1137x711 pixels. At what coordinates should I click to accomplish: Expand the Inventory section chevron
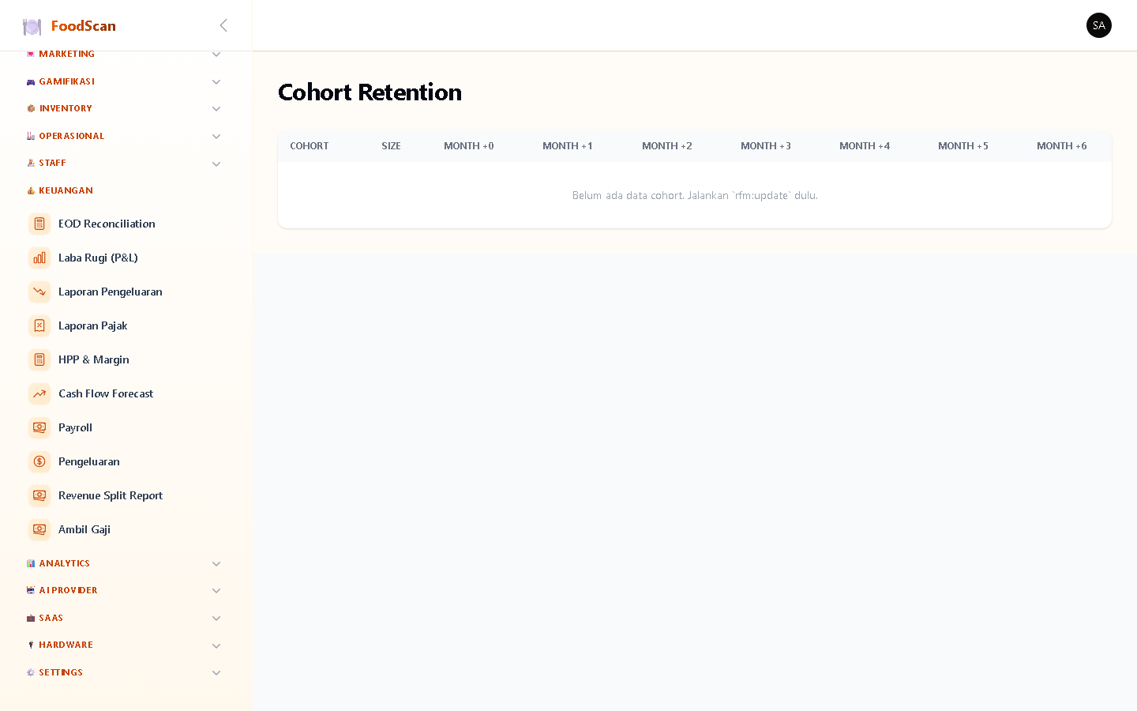tap(216, 109)
